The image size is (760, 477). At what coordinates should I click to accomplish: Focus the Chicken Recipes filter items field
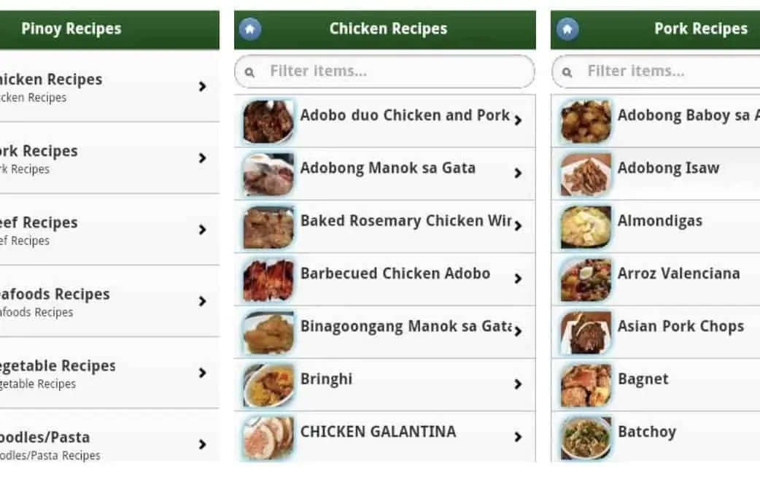[x=394, y=71]
